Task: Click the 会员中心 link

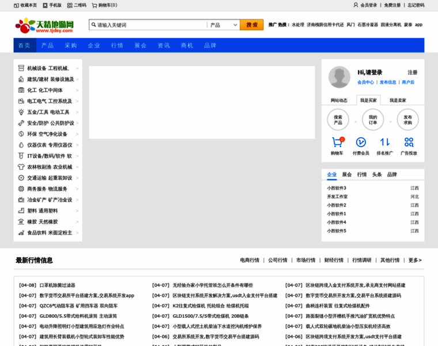Action: pos(365,82)
